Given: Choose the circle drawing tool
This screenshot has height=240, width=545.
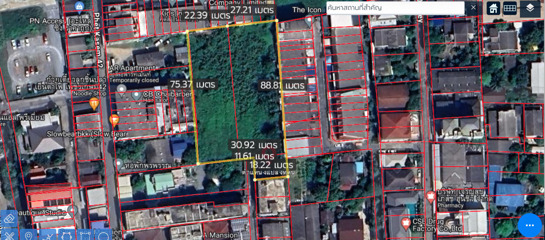Looking at the screenshot, I should click(x=103, y=236).
